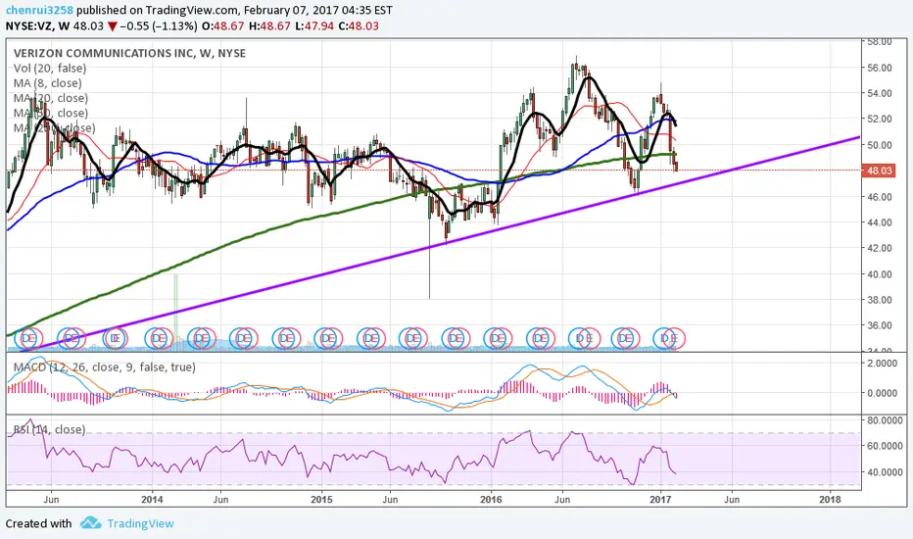Click the red 48.03 current price tag

coord(879,171)
